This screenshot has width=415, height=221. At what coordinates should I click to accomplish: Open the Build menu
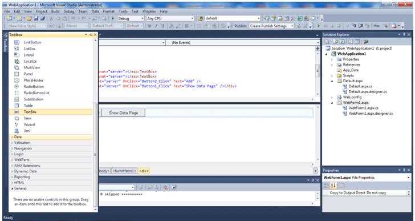click(x=55, y=11)
